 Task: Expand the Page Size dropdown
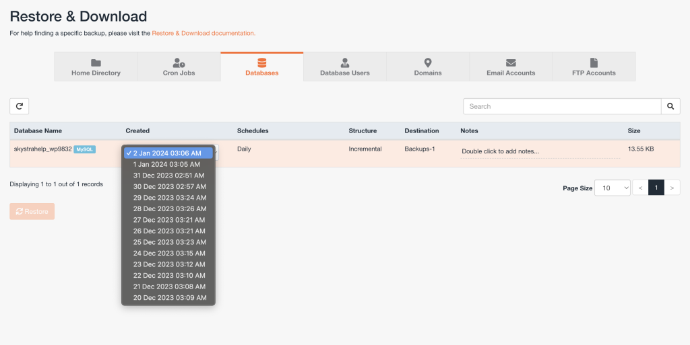point(613,188)
